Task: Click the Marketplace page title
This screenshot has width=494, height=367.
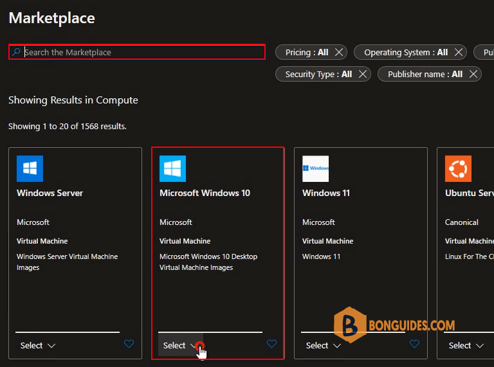Action: pos(51,18)
